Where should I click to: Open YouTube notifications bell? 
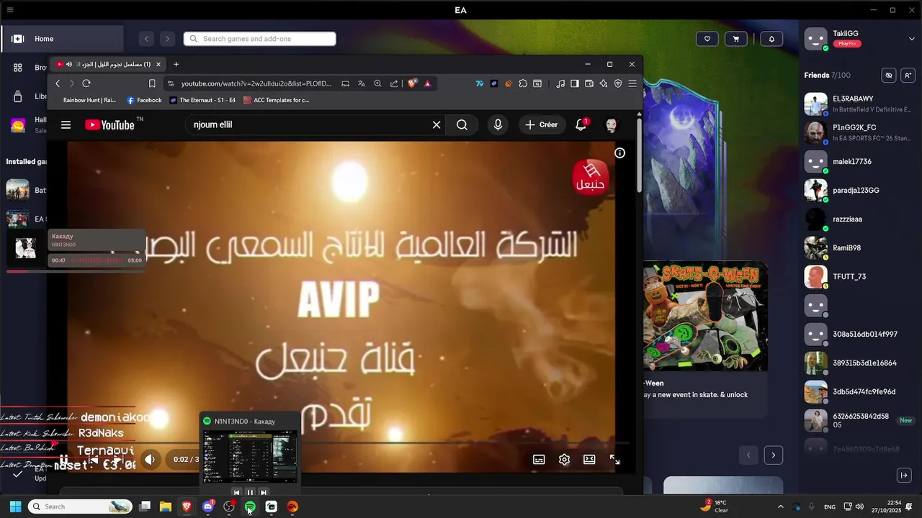coord(581,124)
